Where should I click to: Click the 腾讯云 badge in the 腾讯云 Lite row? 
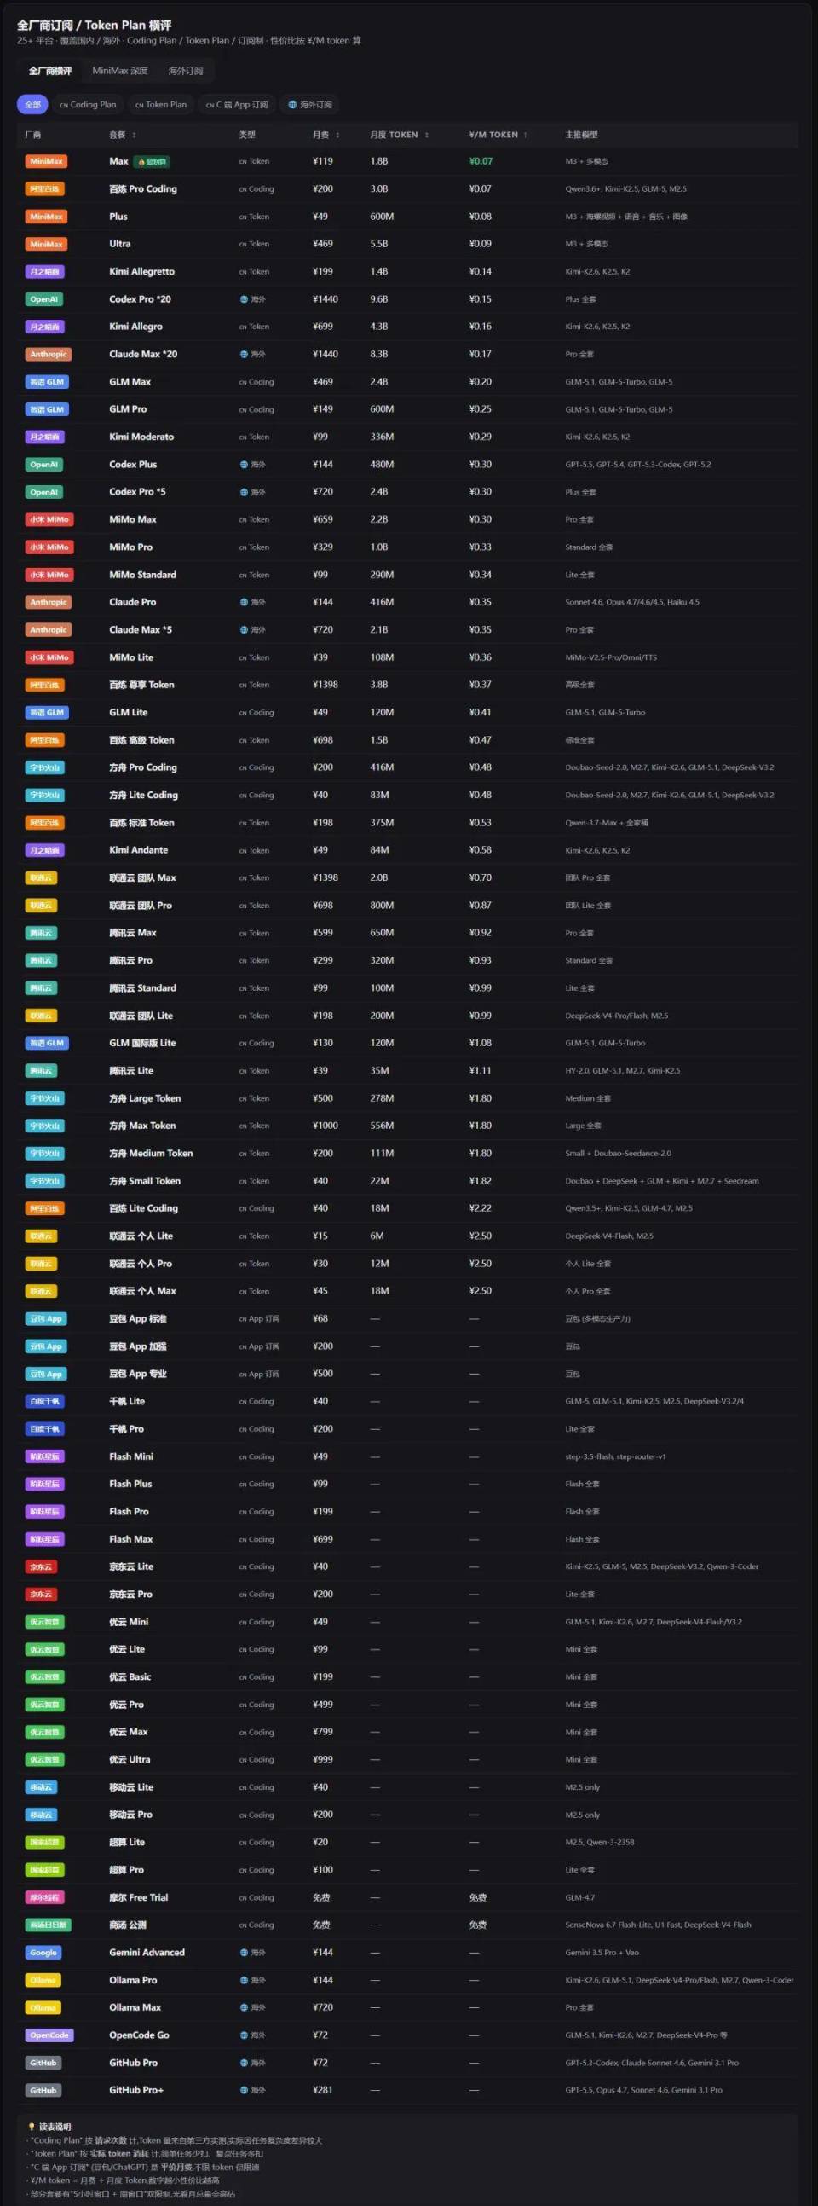point(41,1071)
